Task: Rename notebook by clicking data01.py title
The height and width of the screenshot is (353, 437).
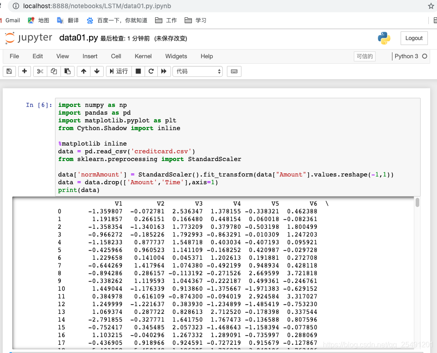Action: click(78, 38)
